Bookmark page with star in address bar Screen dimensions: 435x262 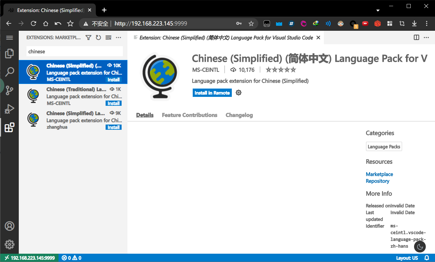click(x=251, y=23)
